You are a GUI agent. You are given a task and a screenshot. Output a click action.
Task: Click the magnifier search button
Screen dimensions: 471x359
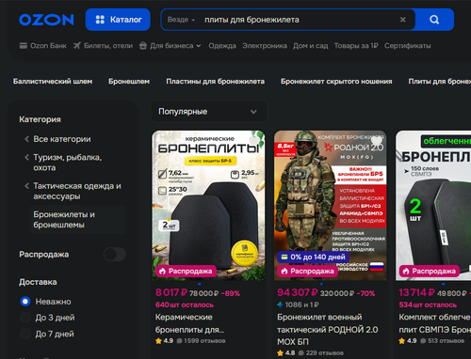434,20
